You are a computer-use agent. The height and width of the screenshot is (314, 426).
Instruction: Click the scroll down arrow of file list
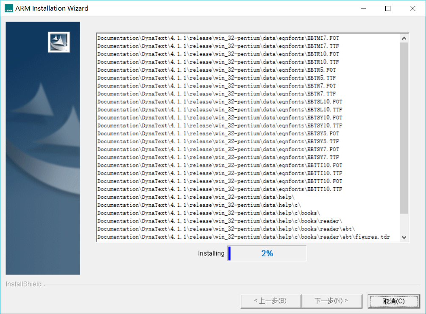404,237
